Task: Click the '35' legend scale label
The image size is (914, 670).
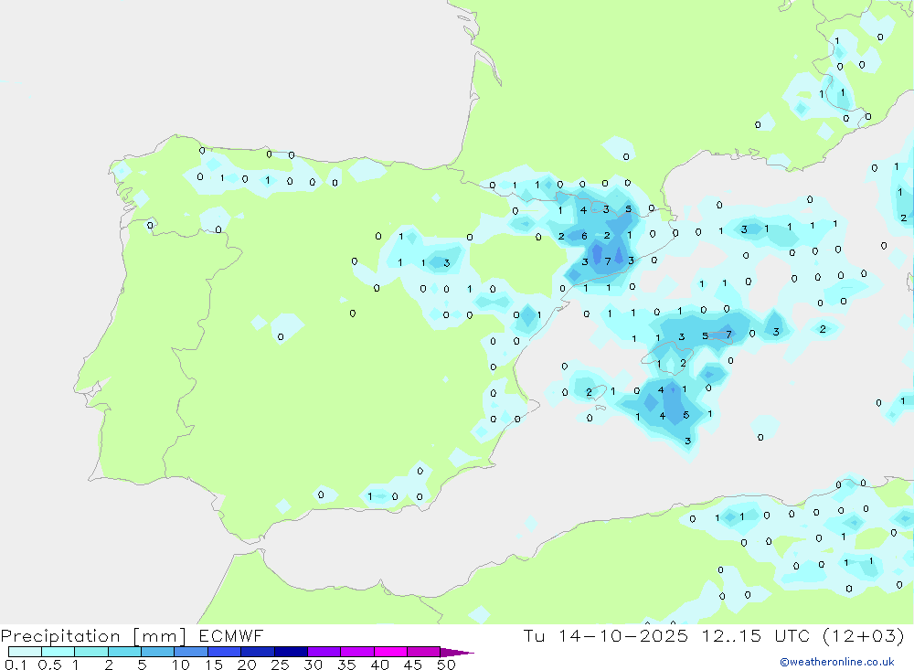Action: point(346,665)
